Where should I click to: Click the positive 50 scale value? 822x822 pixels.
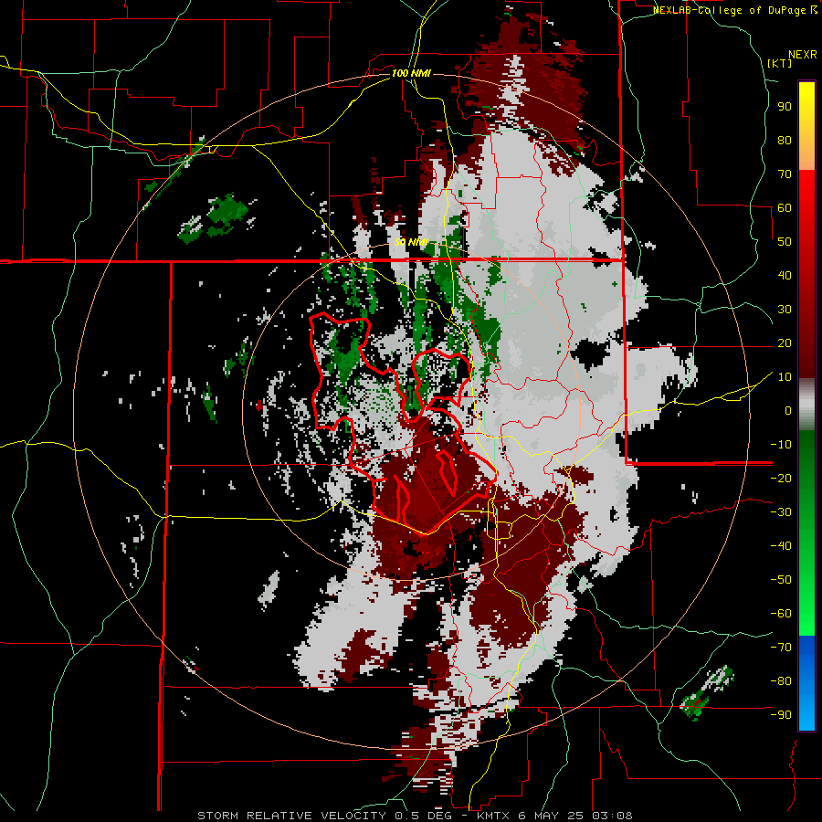785,242
